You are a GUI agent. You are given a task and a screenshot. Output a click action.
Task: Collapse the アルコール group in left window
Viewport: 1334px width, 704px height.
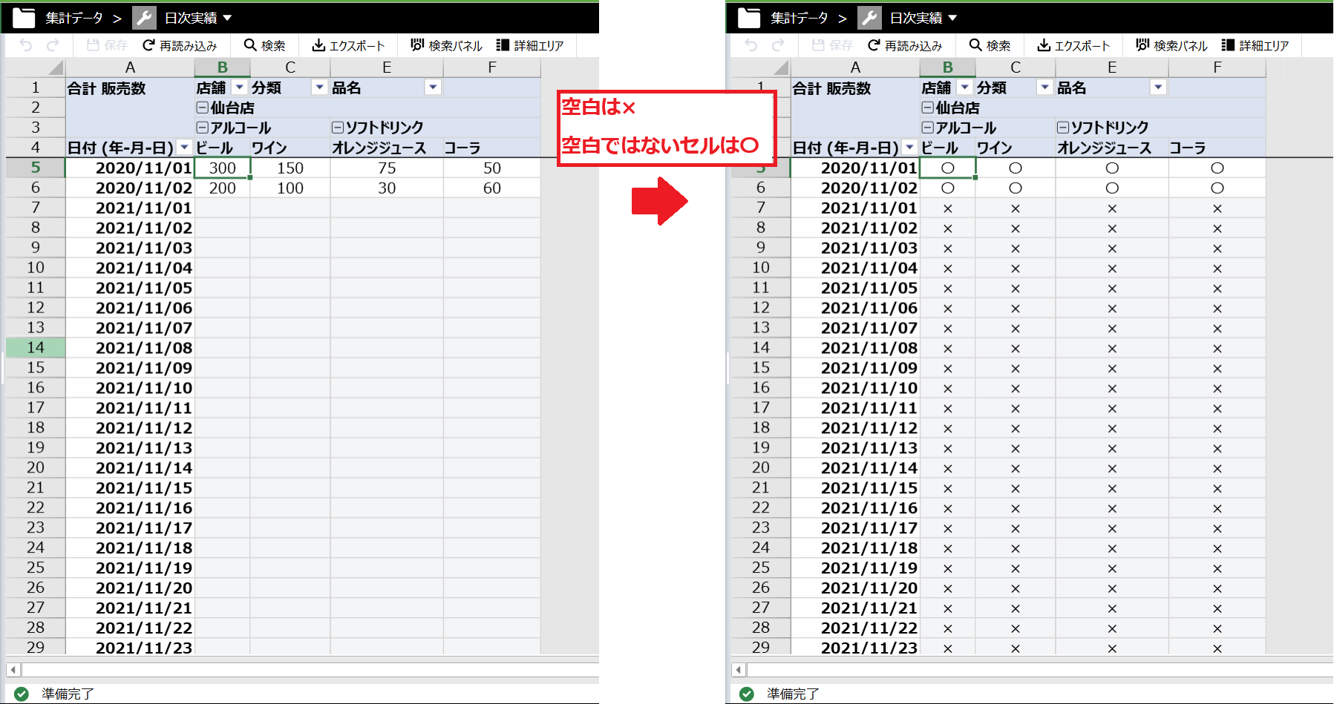pyautogui.click(x=202, y=128)
